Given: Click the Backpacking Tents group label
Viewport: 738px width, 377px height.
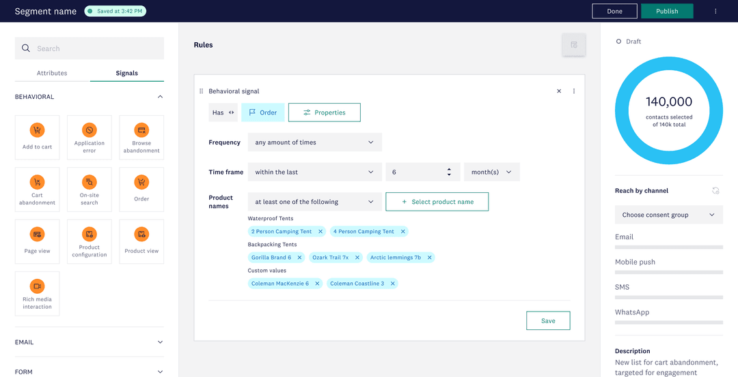Looking at the screenshot, I should tap(272, 245).
